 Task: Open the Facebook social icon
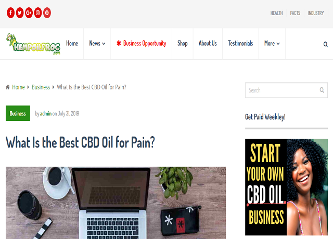tap(10, 12)
